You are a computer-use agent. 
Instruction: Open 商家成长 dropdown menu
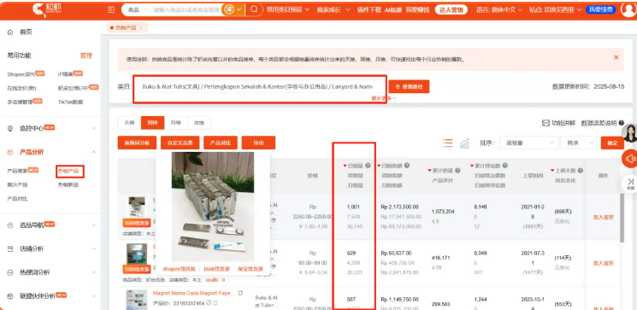tap(334, 9)
